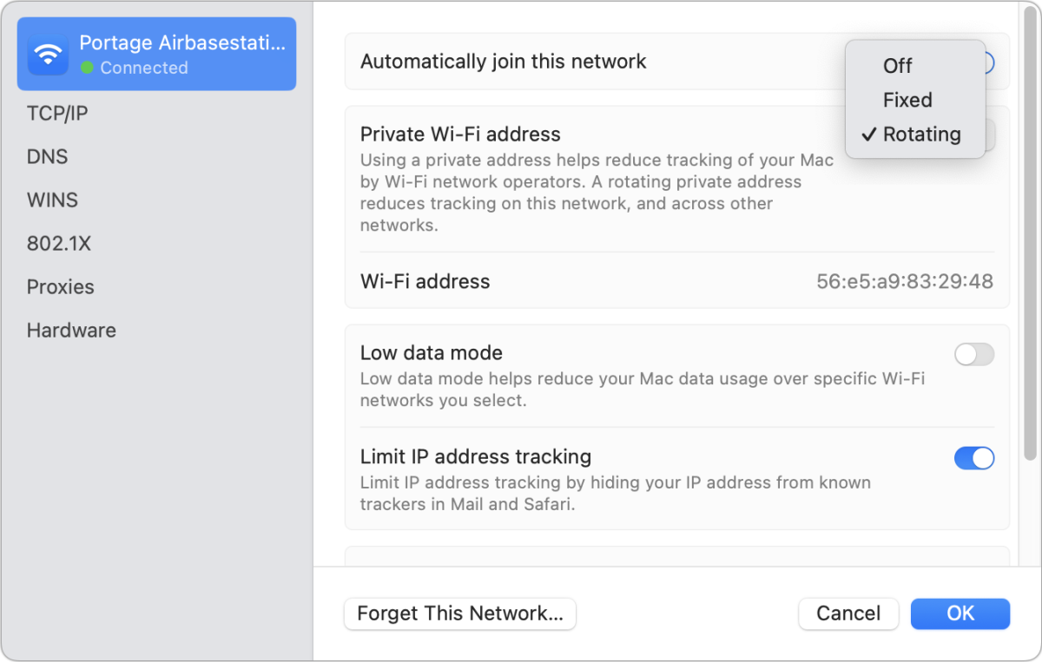Viewport: 1042px width, 662px height.
Task: Click the displayed Wi-Fi address value
Action: [x=904, y=281]
